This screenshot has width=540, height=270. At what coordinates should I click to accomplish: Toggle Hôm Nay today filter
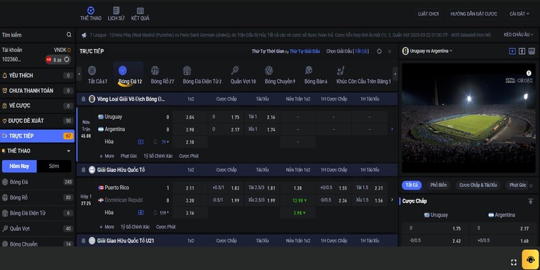19,166
